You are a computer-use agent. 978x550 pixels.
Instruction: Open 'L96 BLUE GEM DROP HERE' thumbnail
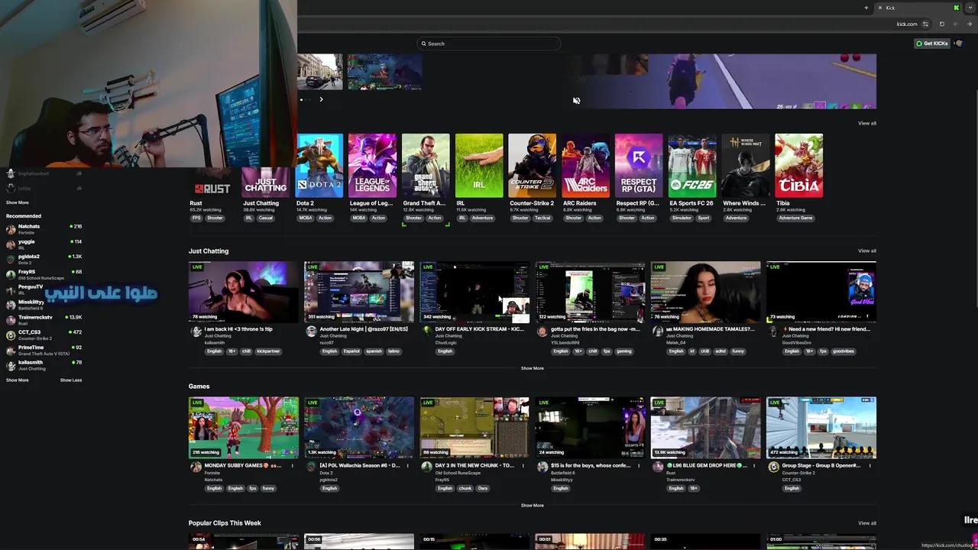705,428
